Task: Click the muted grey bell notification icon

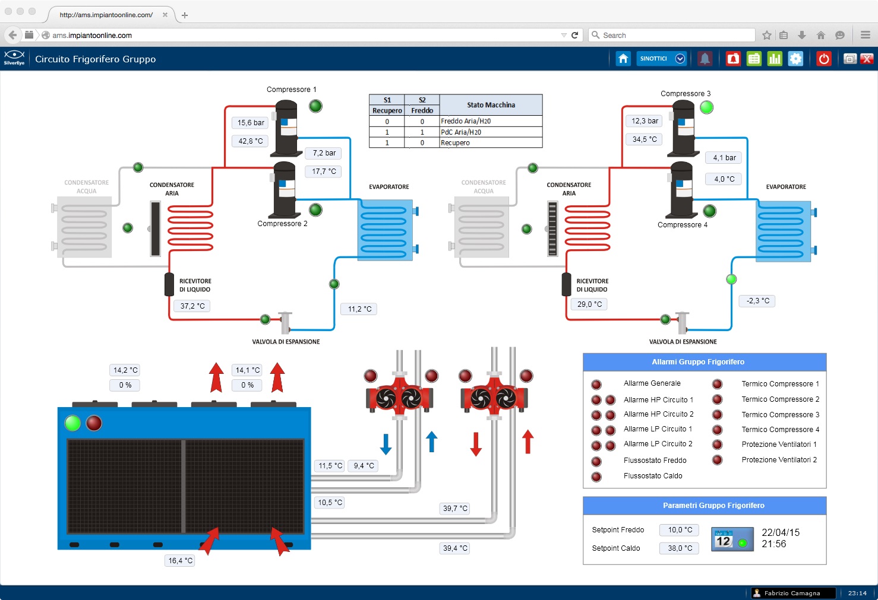Action: [705, 59]
